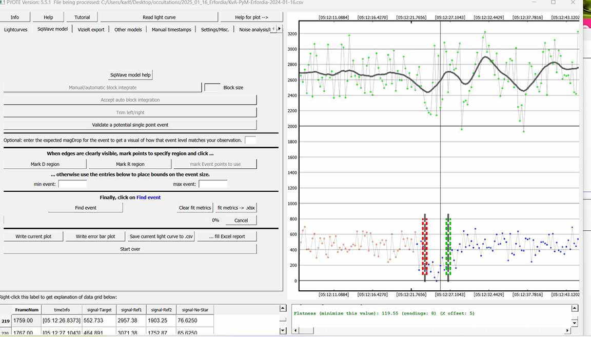Screen dimensions: 591x337
Task: Click data grid scroll up arrow
Action: pos(283,308)
